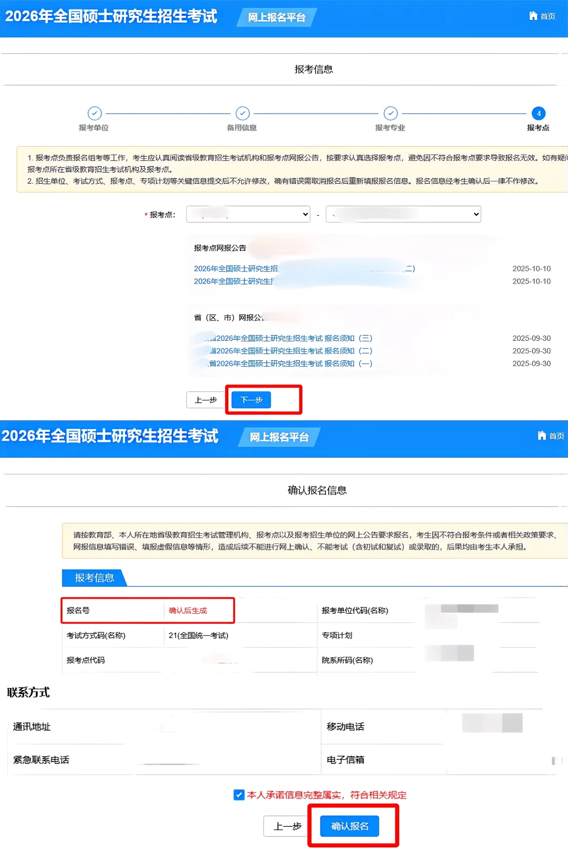Click the 报名号 field label
568x852 pixels.
[x=78, y=611]
